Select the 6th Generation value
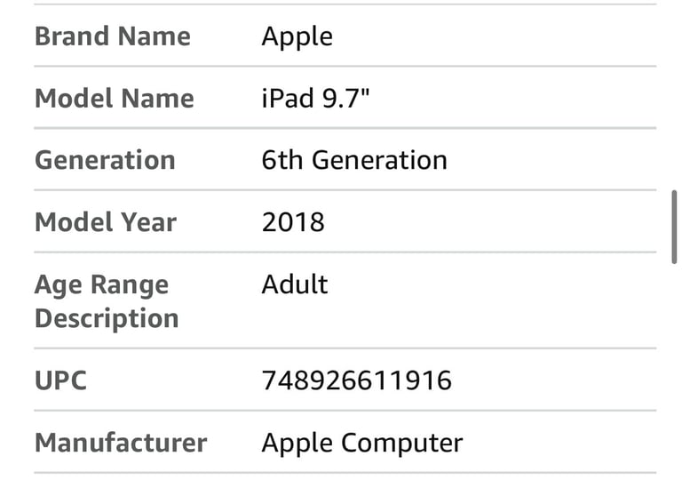 pyautogui.click(x=354, y=160)
